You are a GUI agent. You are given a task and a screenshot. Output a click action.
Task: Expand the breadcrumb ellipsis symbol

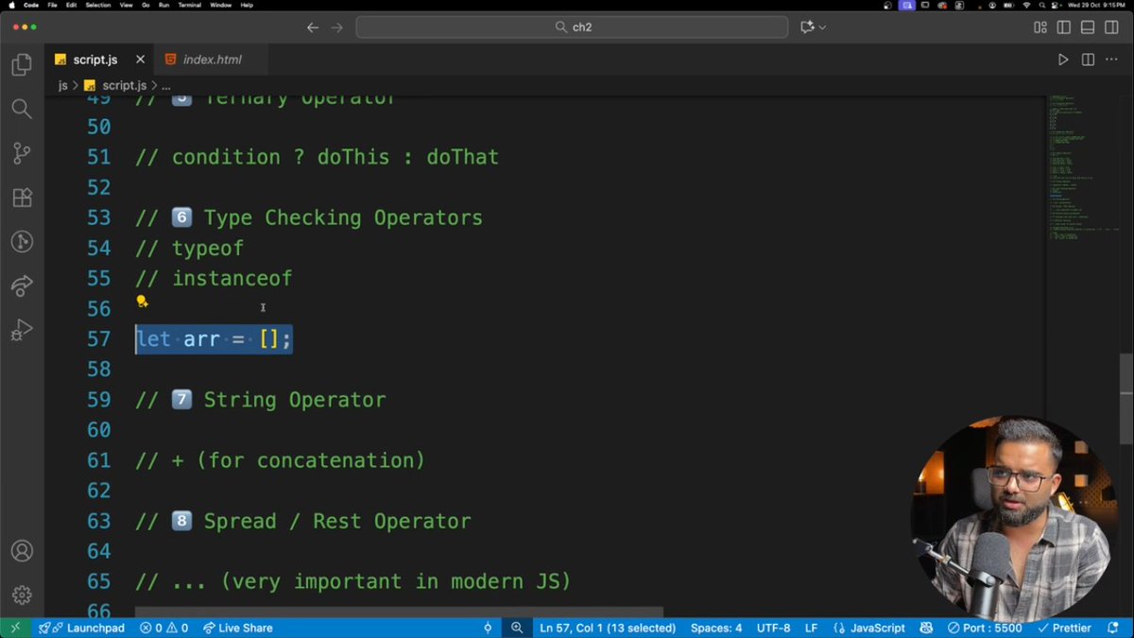coord(165,85)
